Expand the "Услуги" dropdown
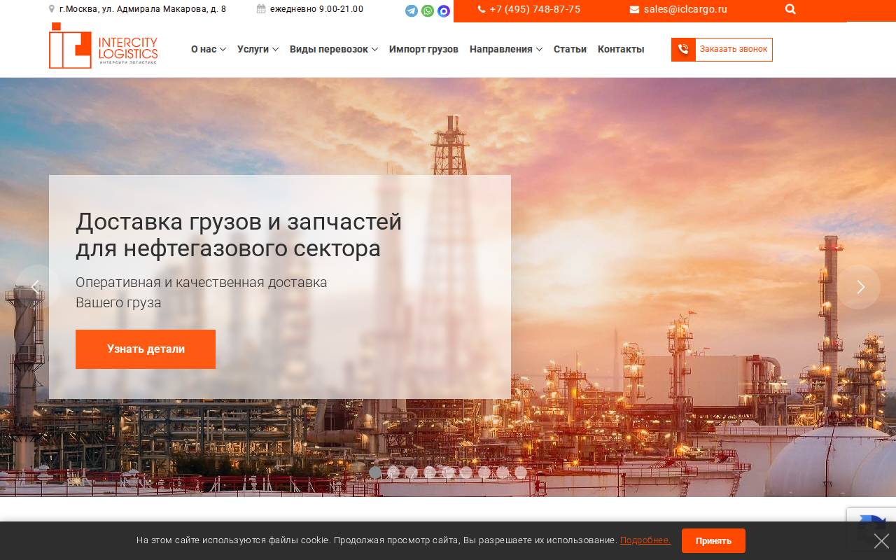This screenshot has height=560, width=896. click(x=258, y=49)
